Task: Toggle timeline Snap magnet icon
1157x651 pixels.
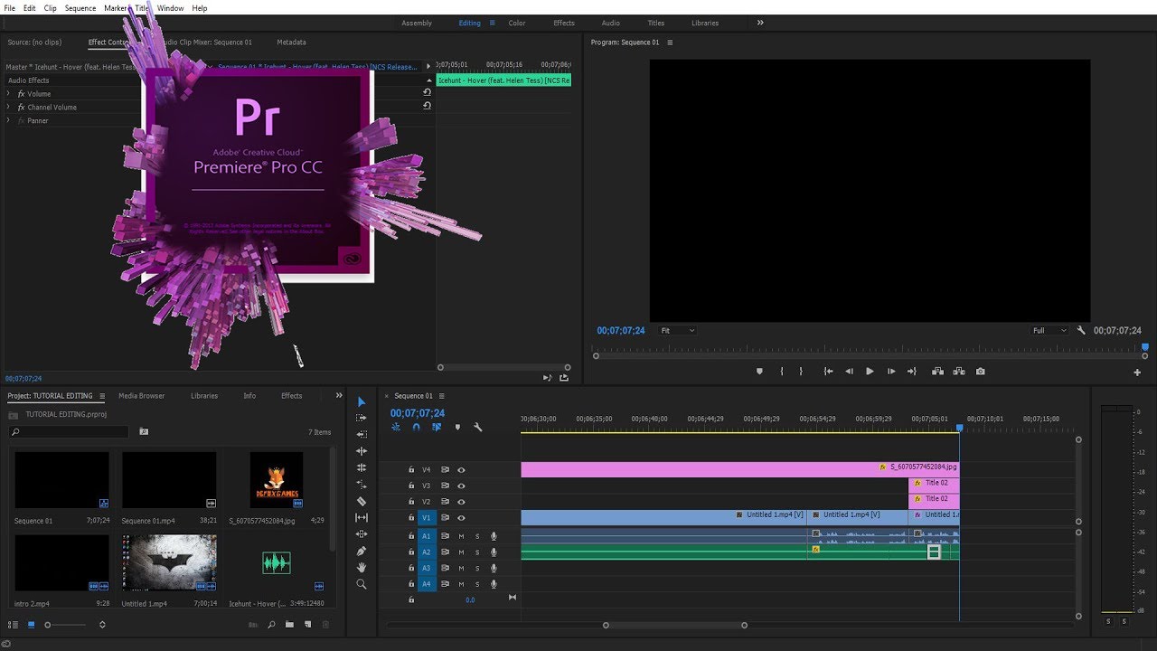Action: (416, 427)
